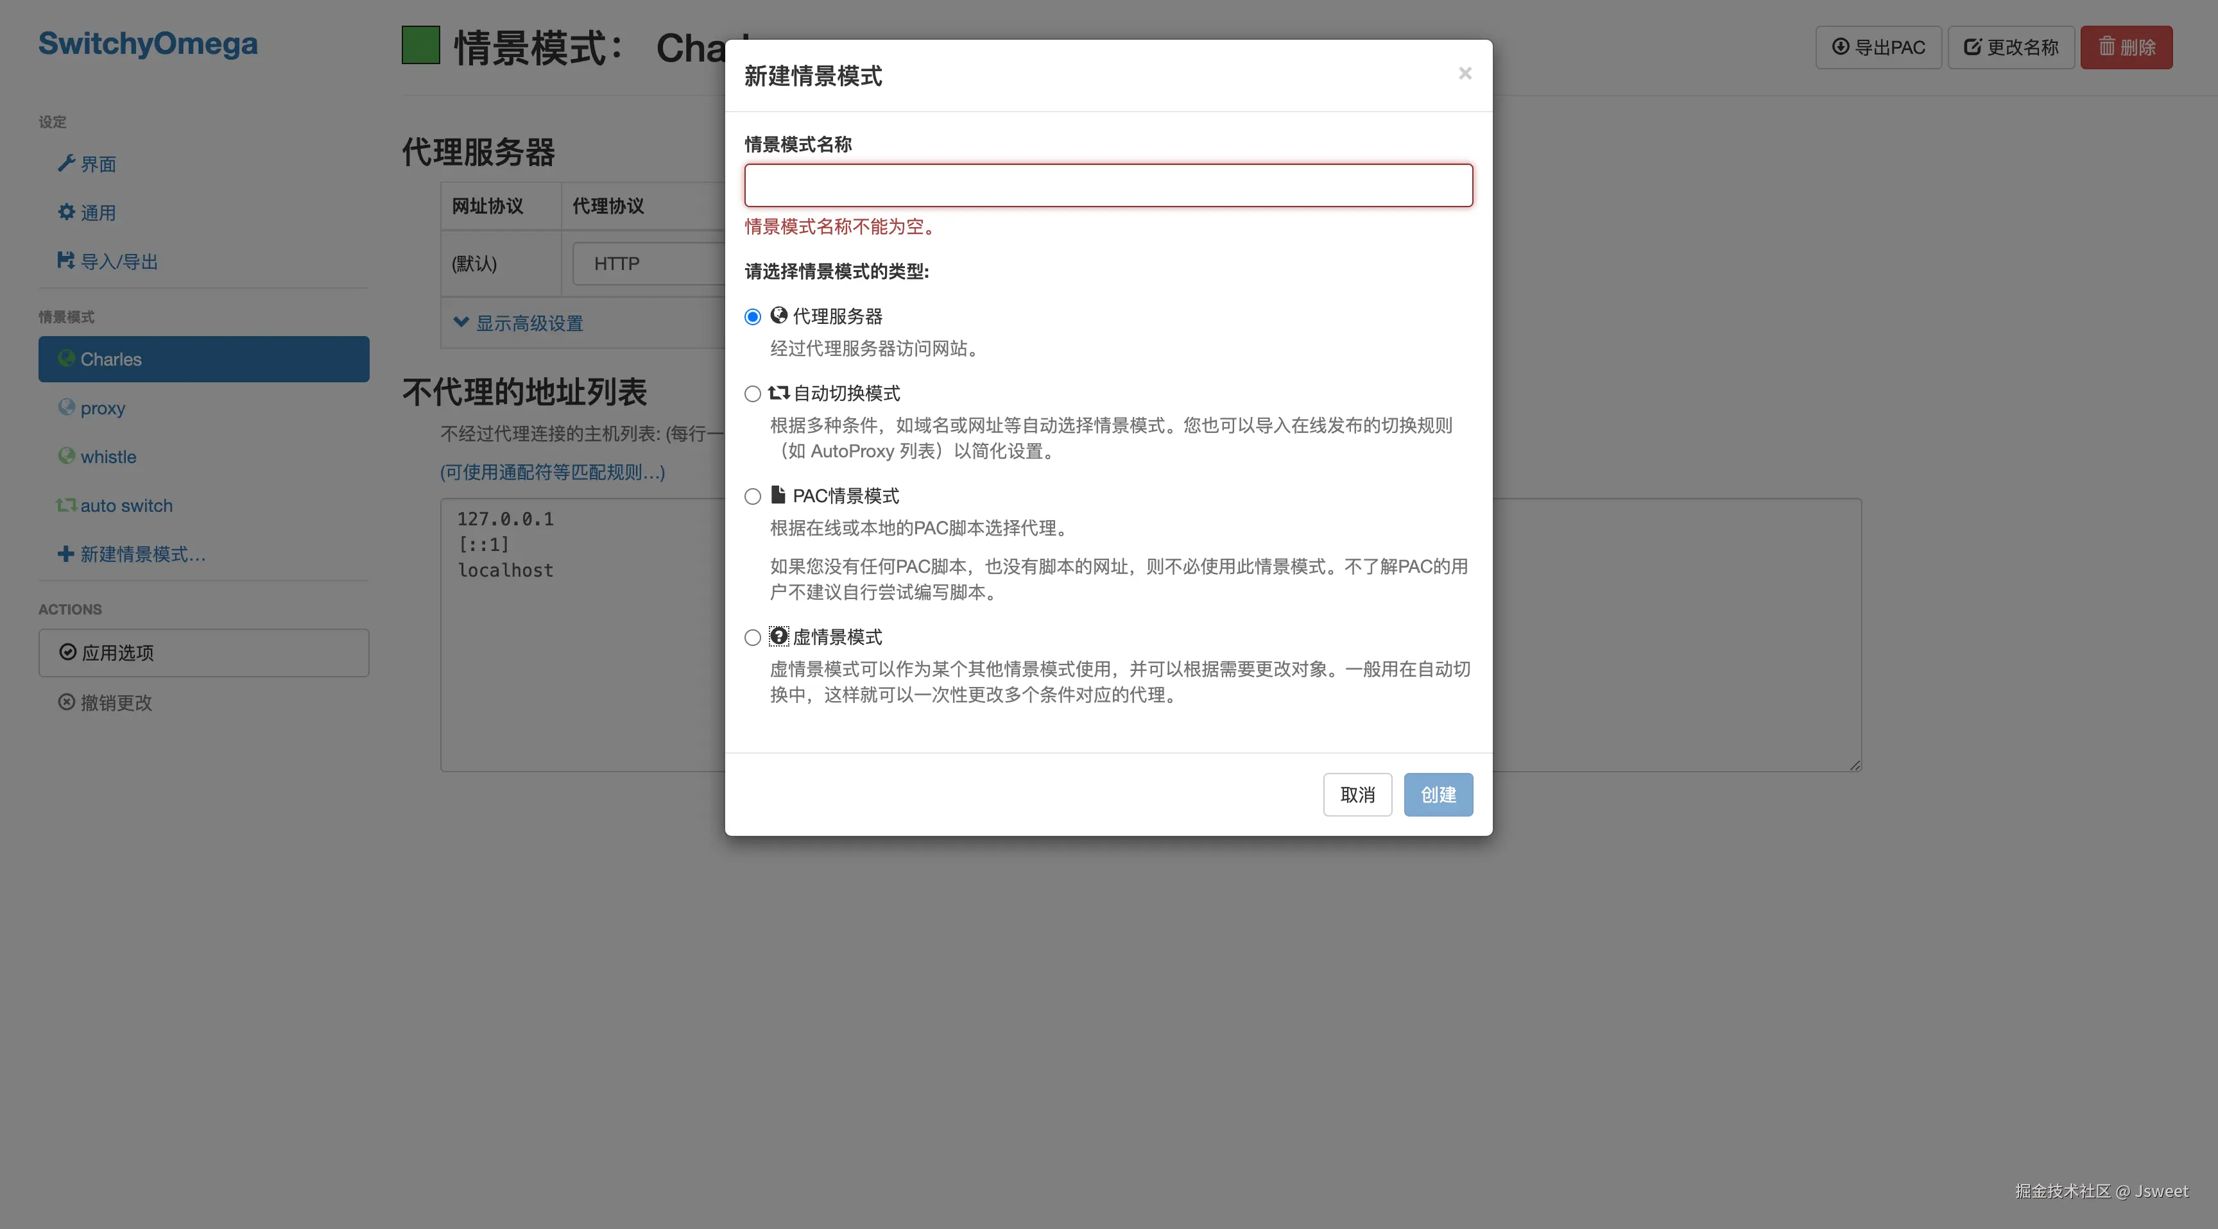This screenshot has width=2218, height=1229.
Task: Select the 自动切换模式 radio option
Action: pyautogui.click(x=753, y=394)
